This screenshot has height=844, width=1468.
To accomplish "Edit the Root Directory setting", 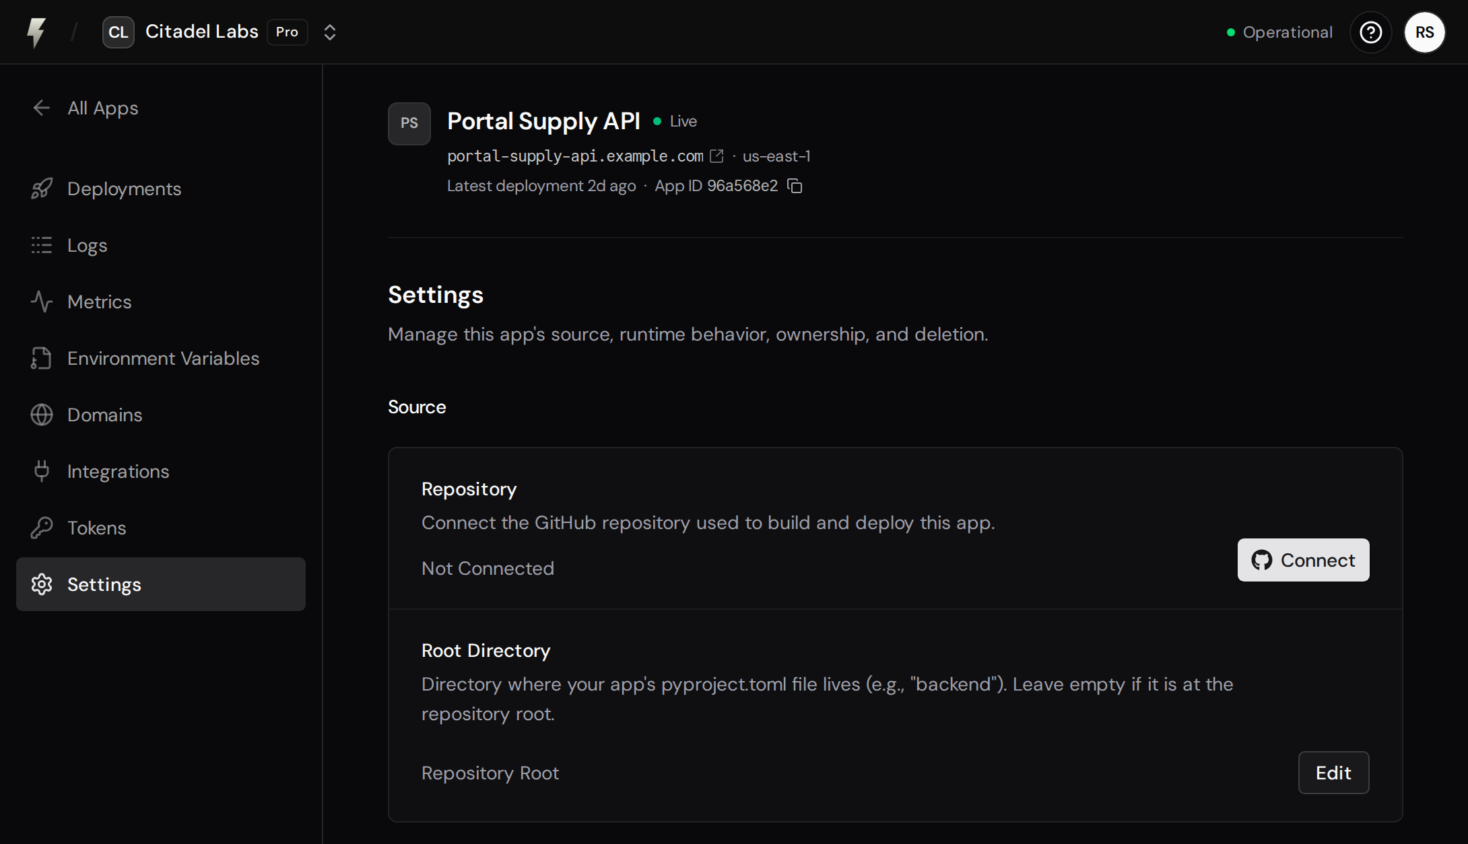I will coord(1334,773).
